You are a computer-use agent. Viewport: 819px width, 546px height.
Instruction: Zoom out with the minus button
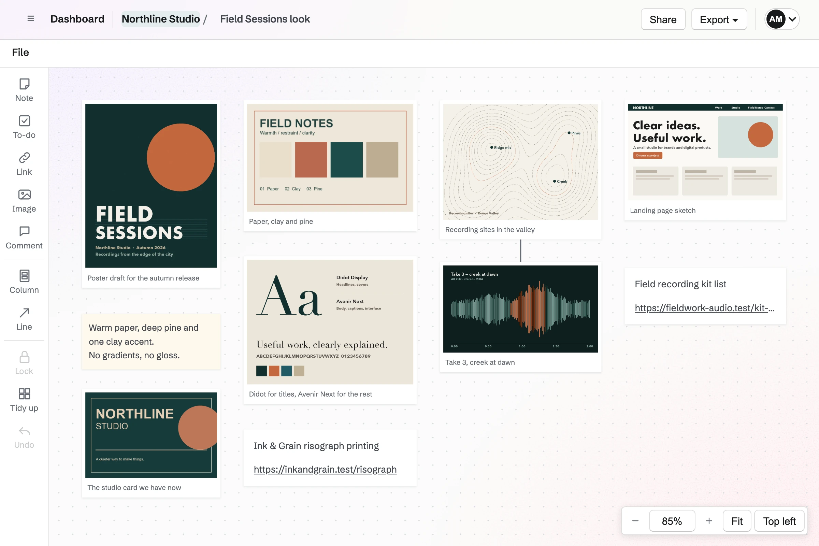[635, 521]
